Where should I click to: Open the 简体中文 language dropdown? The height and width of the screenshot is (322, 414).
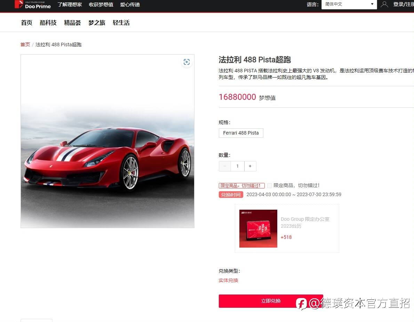coord(349,4)
